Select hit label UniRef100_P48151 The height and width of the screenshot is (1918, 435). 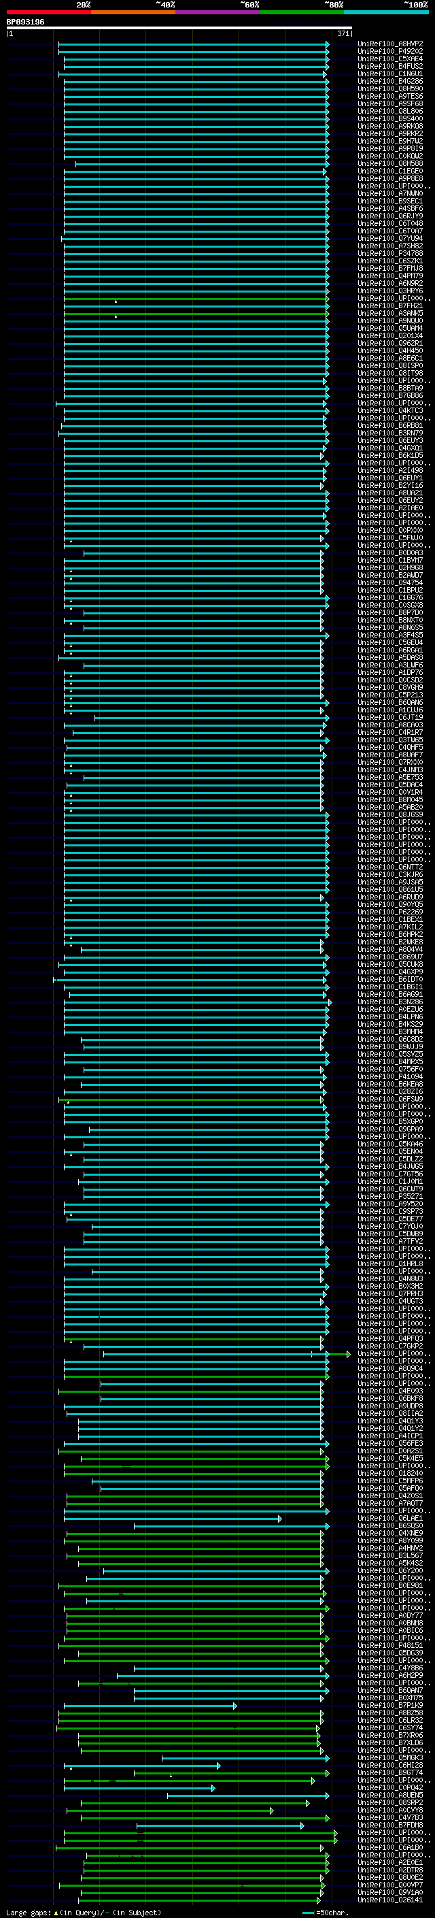coord(390,1645)
